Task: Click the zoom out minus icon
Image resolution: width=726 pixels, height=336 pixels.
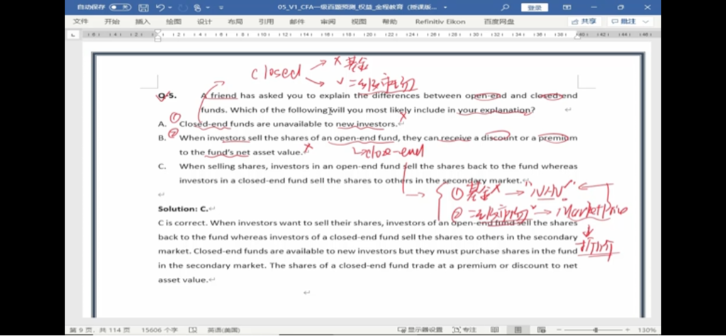Action: coord(559,330)
